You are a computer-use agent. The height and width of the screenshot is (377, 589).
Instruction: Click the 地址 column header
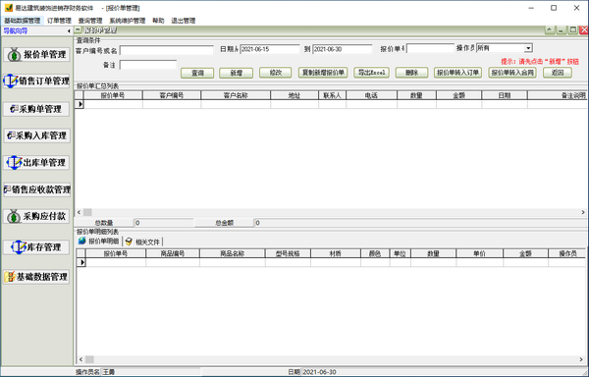pyautogui.click(x=294, y=95)
